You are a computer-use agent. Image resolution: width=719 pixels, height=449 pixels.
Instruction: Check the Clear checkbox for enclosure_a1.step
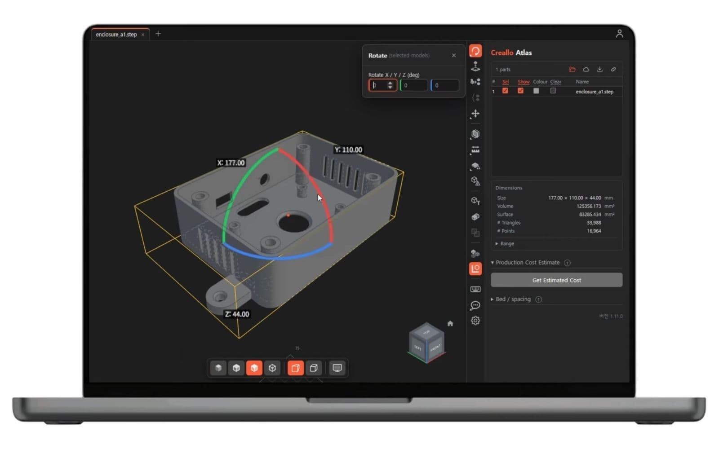553,91
